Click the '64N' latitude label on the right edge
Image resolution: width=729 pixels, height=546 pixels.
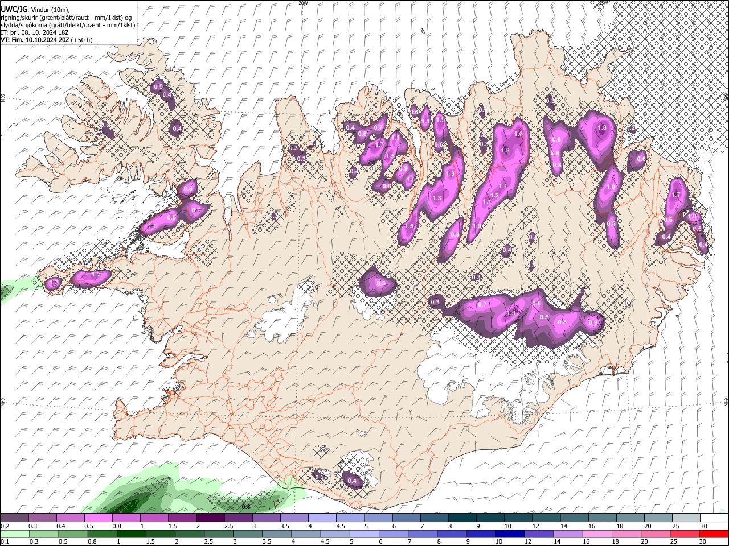point(726,402)
